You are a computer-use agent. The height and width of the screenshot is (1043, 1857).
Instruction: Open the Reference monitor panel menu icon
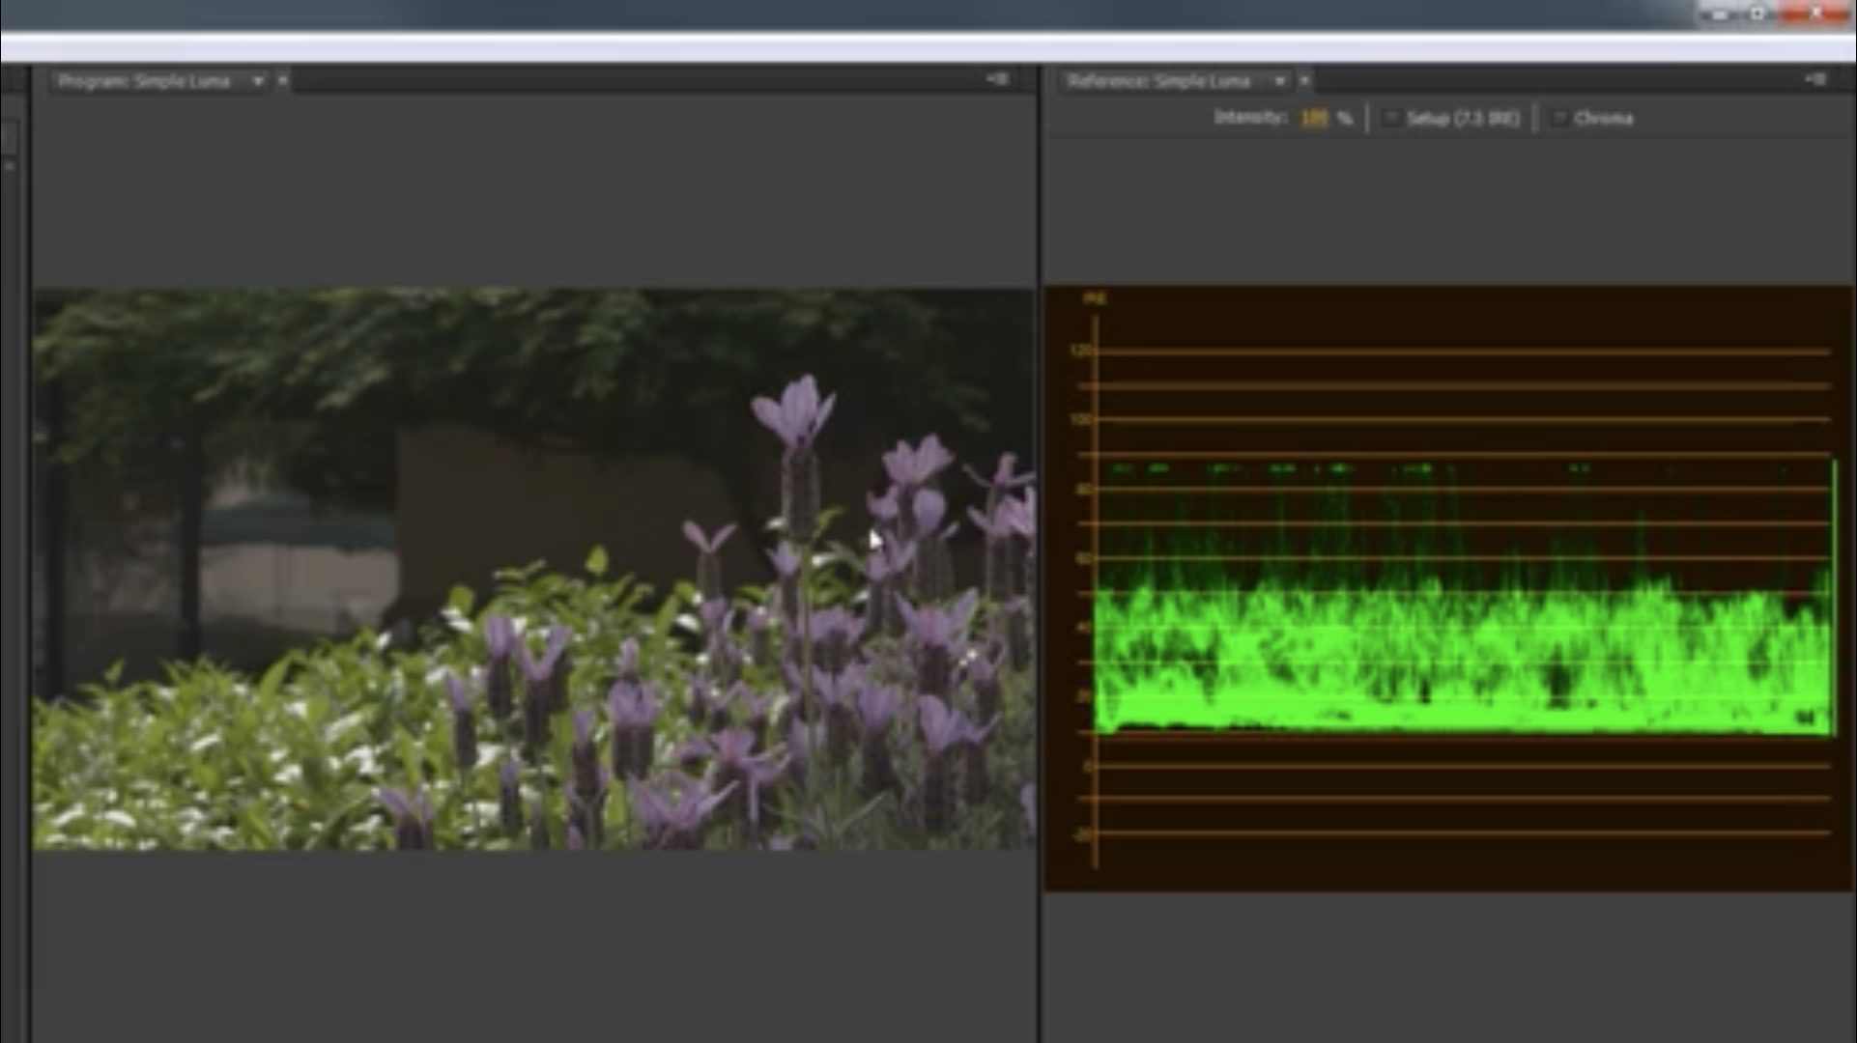pyautogui.click(x=1814, y=79)
